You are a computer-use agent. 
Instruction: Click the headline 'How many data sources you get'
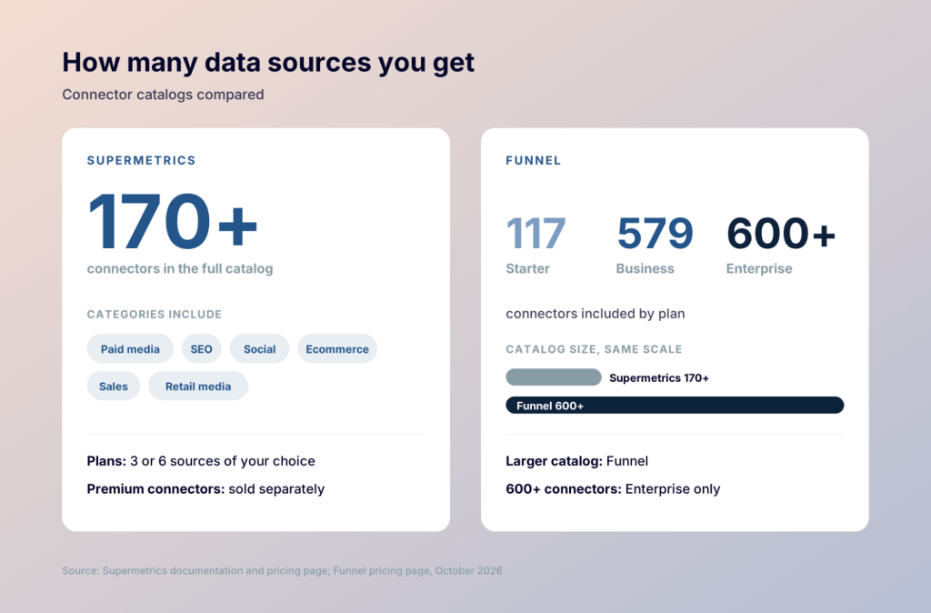pyautogui.click(x=268, y=63)
